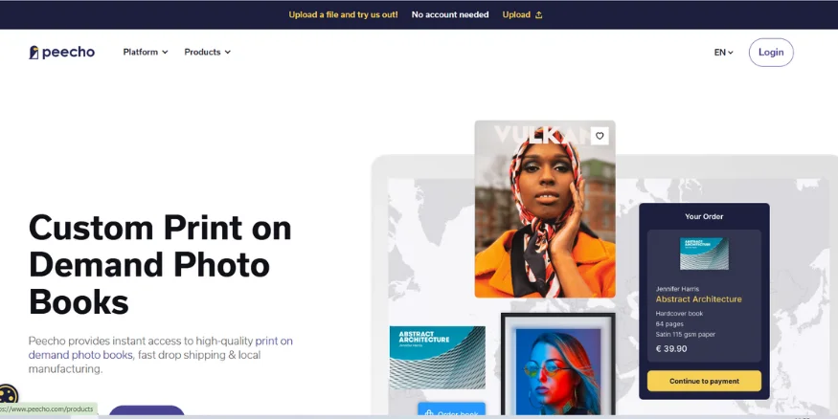Click the Login button

771,53
